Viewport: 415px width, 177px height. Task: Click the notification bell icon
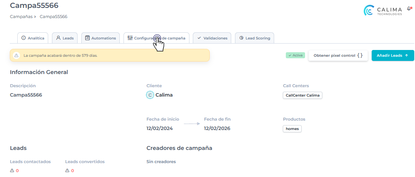click(x=409, y=9)
